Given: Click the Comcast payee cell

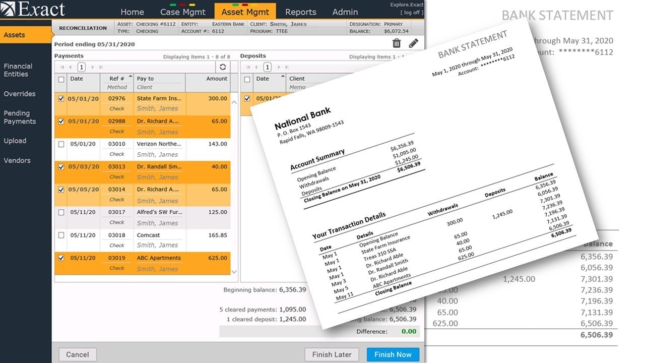Looking at the screenshot, I should tap(148, 235).
